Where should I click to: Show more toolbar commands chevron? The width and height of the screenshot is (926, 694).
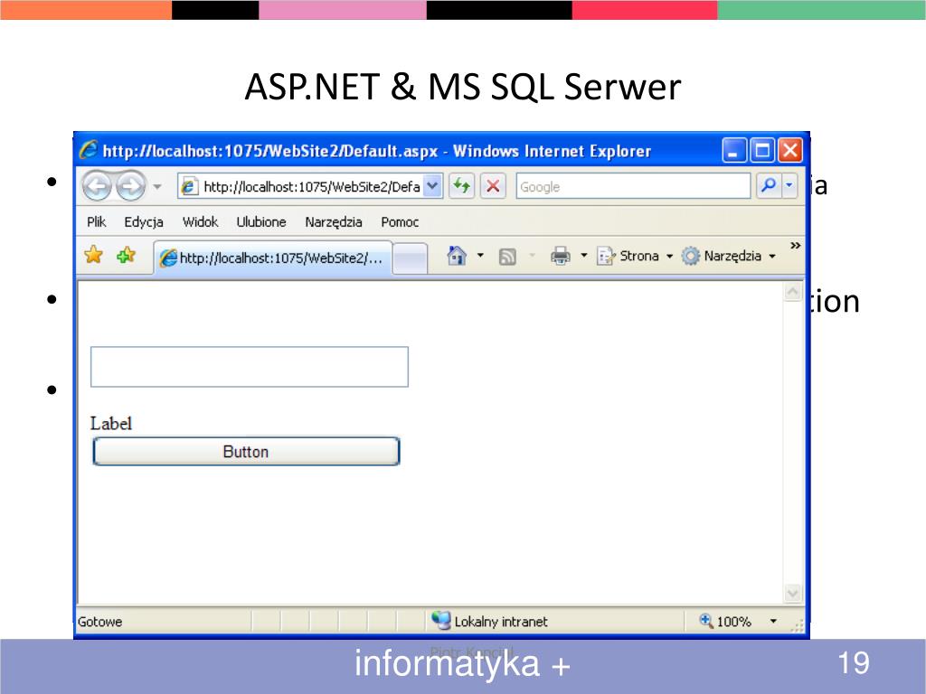click(x=795, y=246)
